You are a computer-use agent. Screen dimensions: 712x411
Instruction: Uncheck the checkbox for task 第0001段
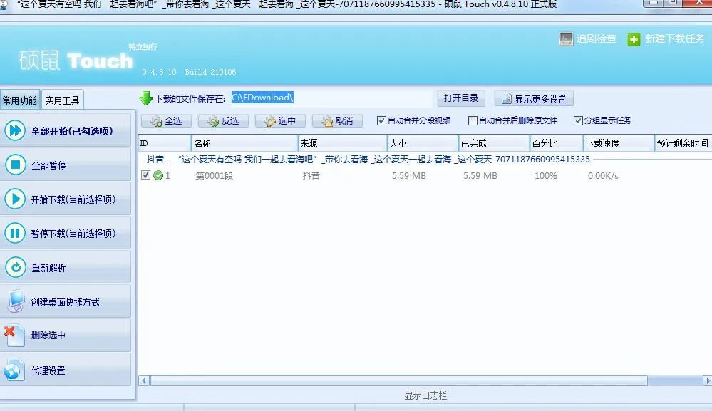click(x=145, y=175)
